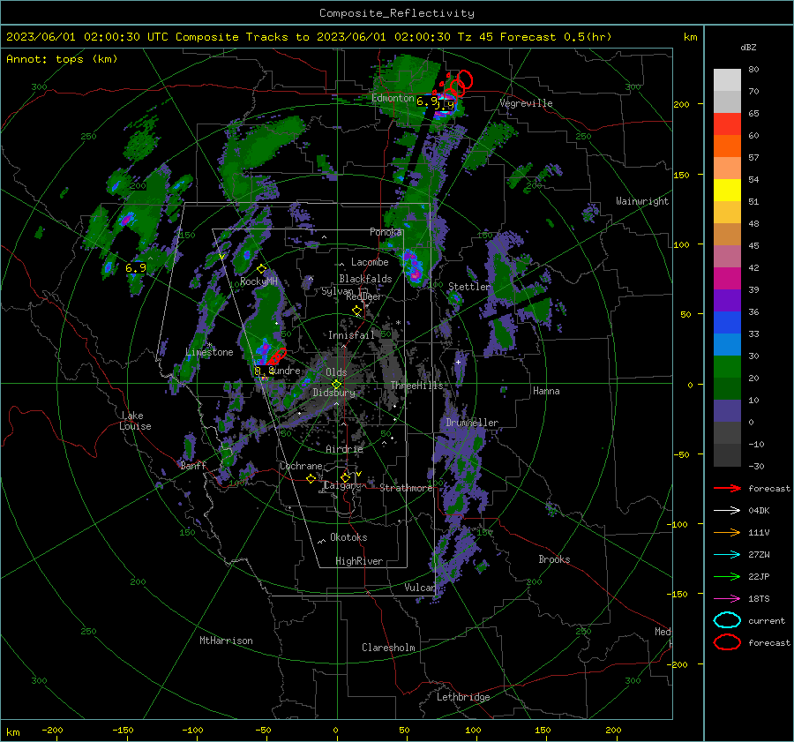Click the Innisfail city label

(x=351, y=335)
